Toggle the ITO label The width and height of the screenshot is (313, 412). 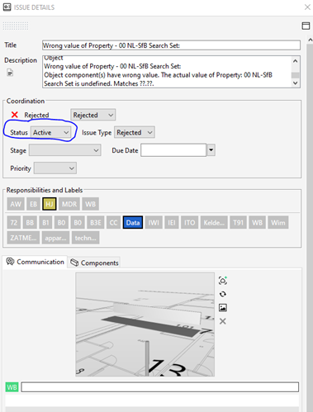[189, 222]
